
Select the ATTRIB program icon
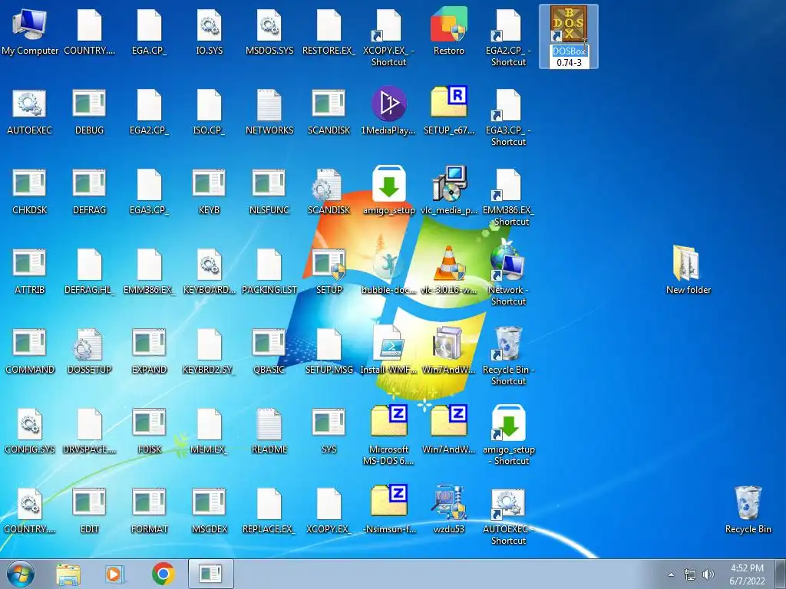[x=30, y=264]
